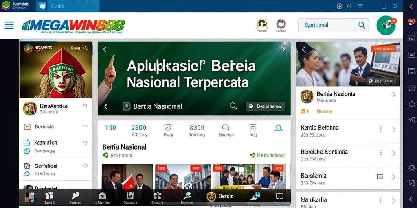Click the hexagon icon in emulator right toolbar
417x208 pixels.
(x=412, y=104)
